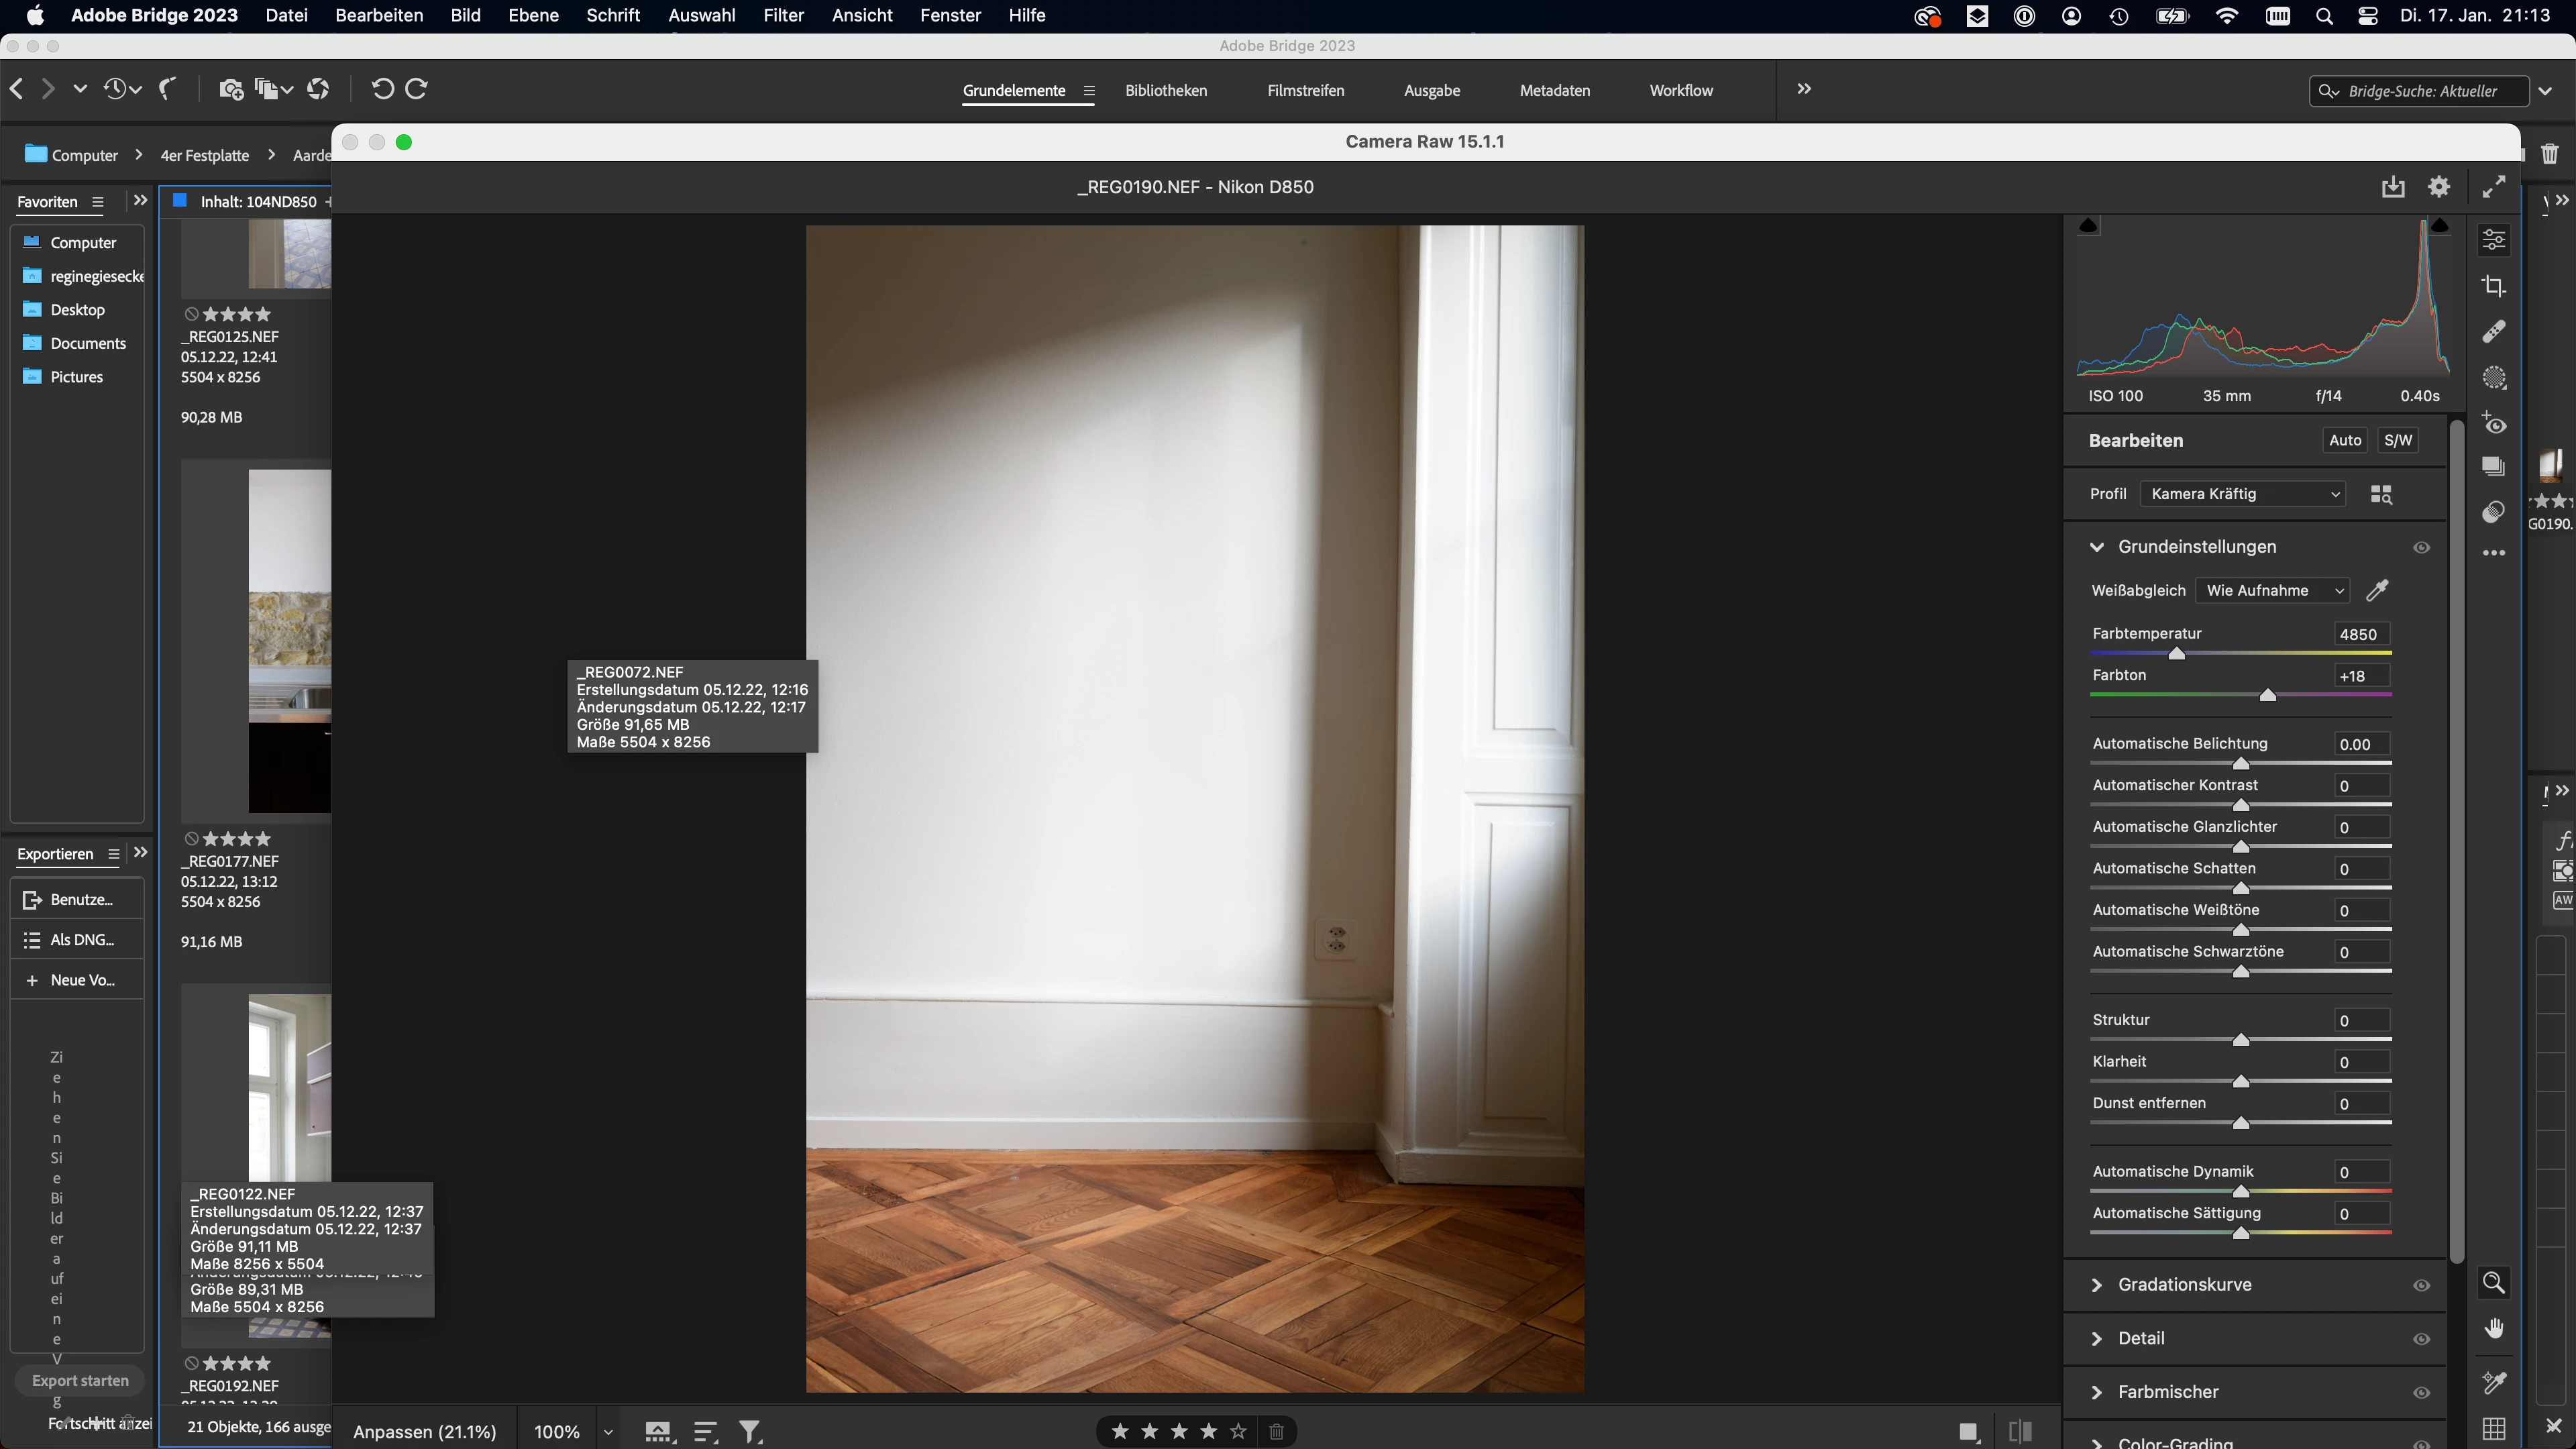This screenshot has width=2576, height=1449.
Task: Open the Weißabgleich dropdown
Action: coord(2273,591)
